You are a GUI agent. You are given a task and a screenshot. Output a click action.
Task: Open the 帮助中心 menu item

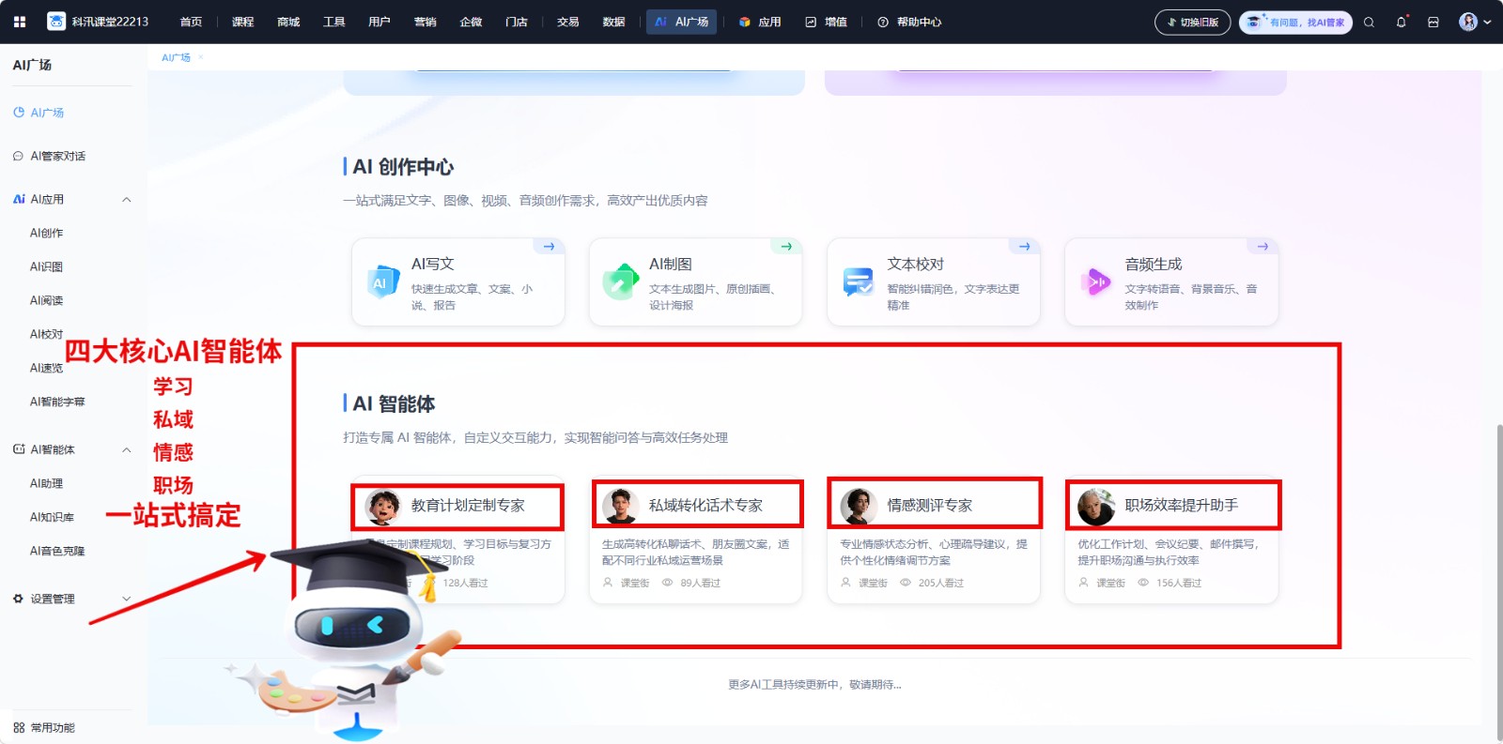click(909, 22)
